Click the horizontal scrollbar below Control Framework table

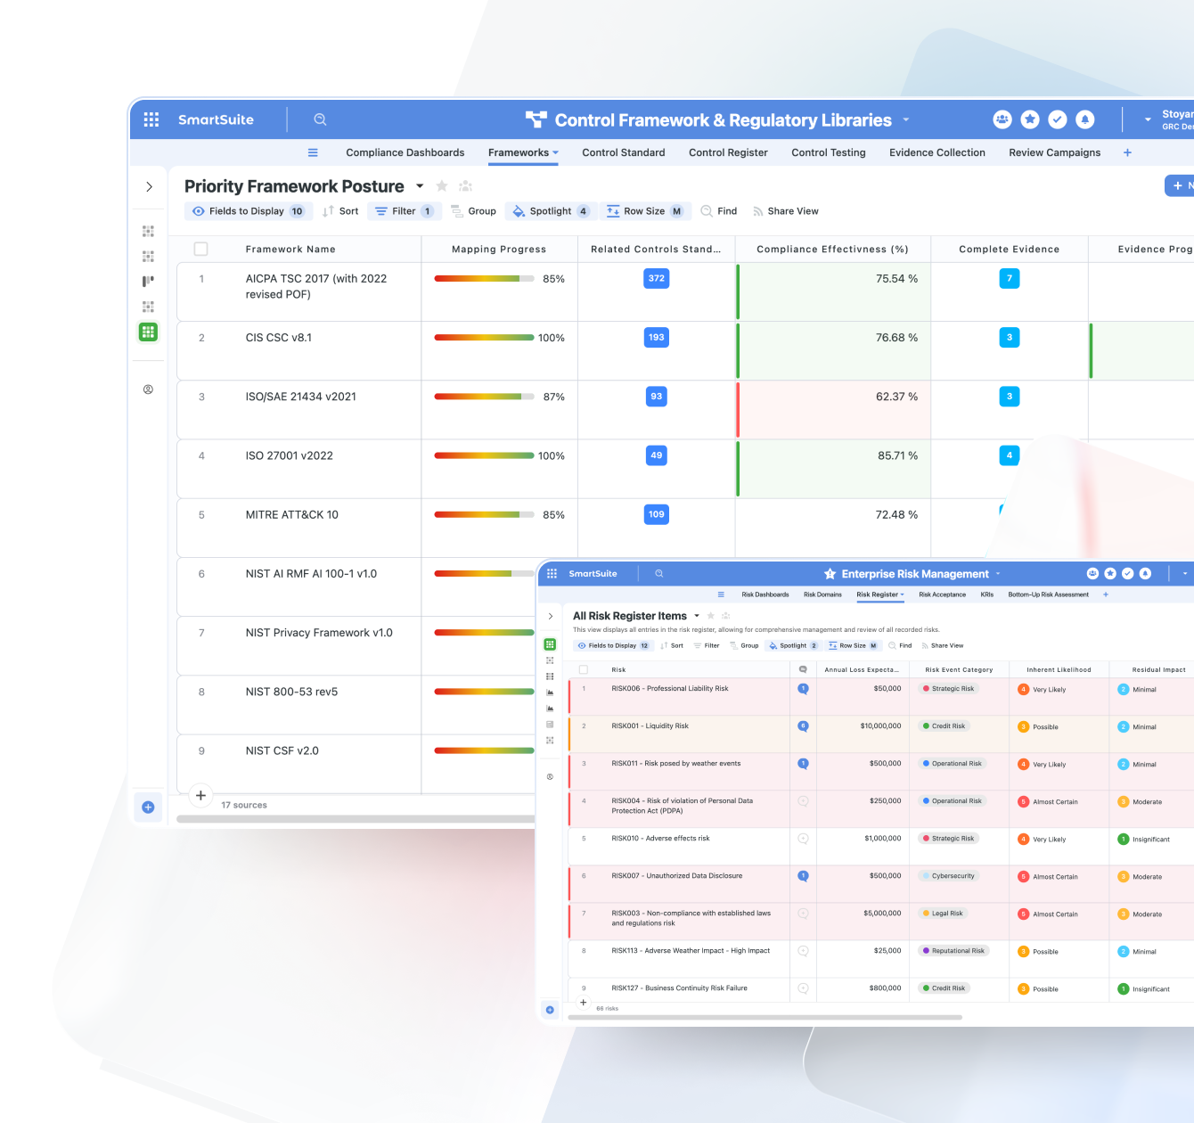point(356,818)
